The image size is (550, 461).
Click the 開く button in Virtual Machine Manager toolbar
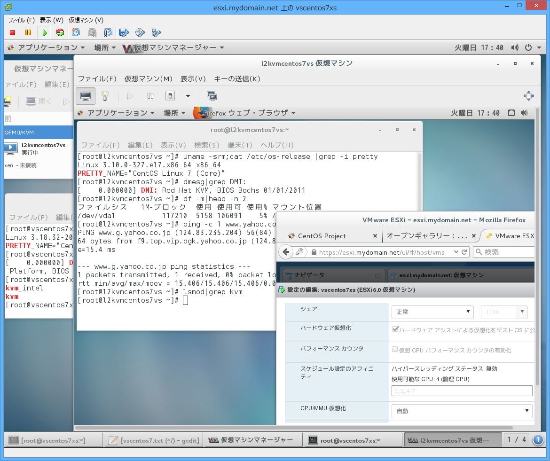(39, 102)
